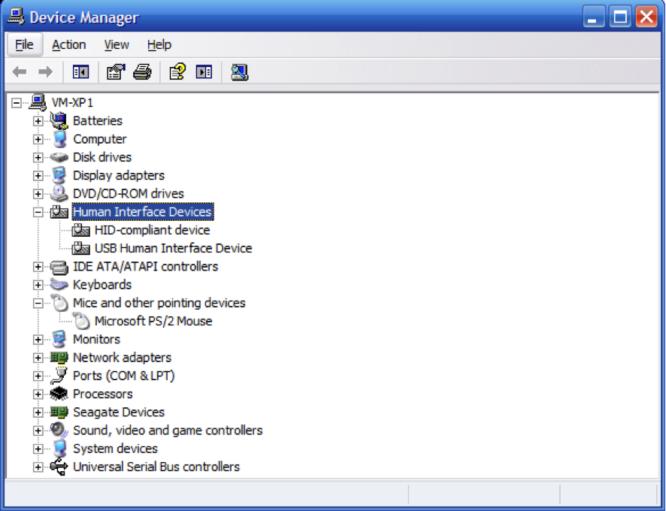Viewport: 666px width, 511px height.
Task: Click the IDE ATA/ATAPI controllers icon
Action: point(59,267)
